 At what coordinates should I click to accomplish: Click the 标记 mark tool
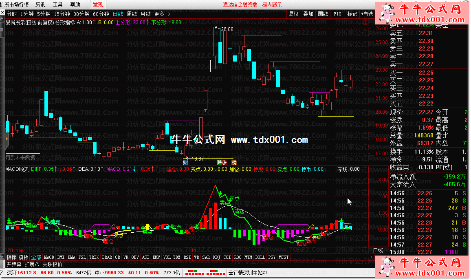coord(352,14)
